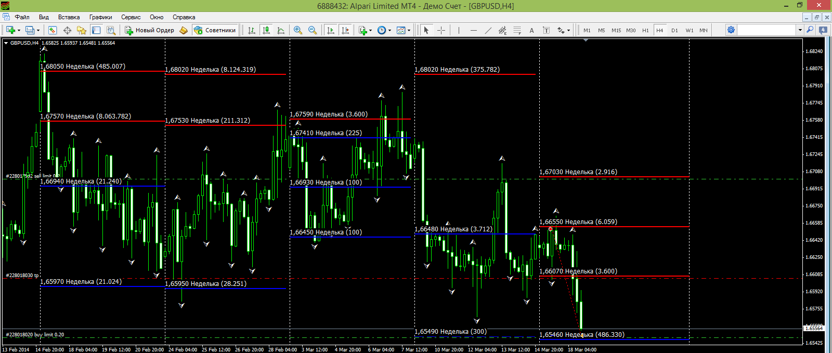Click the Новый Ордер button
The width and height of the screenshot is (832, 353).
[x=149, y=30]
